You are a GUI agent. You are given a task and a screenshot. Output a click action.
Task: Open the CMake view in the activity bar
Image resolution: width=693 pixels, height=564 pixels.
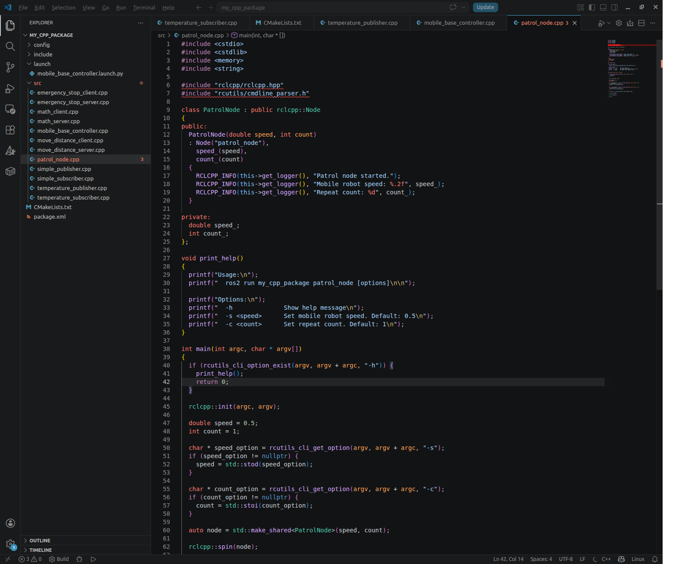10,151
